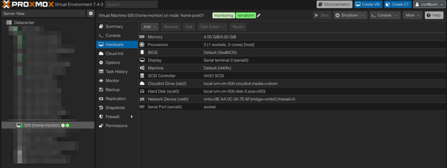This screenshot has height=168, width=447.
Task: Click the Memory row icon
Action: coord(142,37)
